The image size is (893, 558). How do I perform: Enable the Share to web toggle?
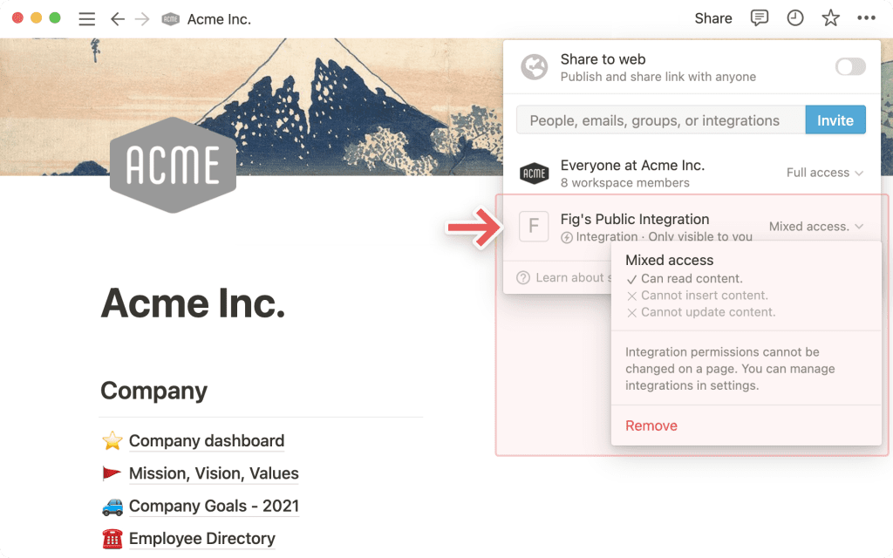click(850, 66)
